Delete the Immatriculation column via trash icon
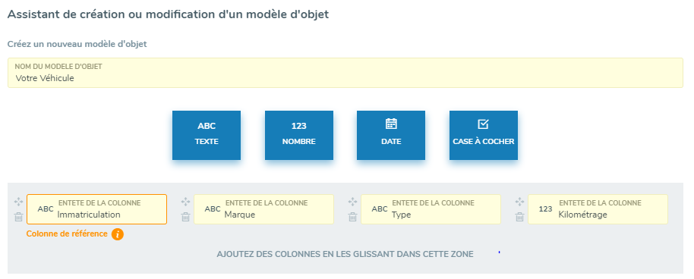Viewport: 694px width, 279px height. click(18, 217)
